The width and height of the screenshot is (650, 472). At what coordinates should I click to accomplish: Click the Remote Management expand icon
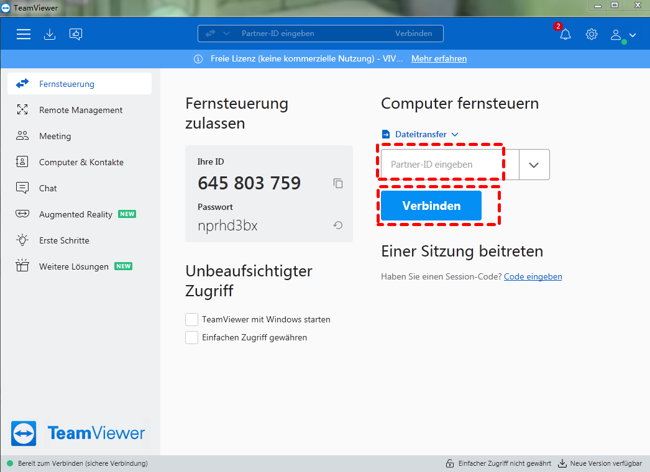pyautogui.click(x=22, y=109)
